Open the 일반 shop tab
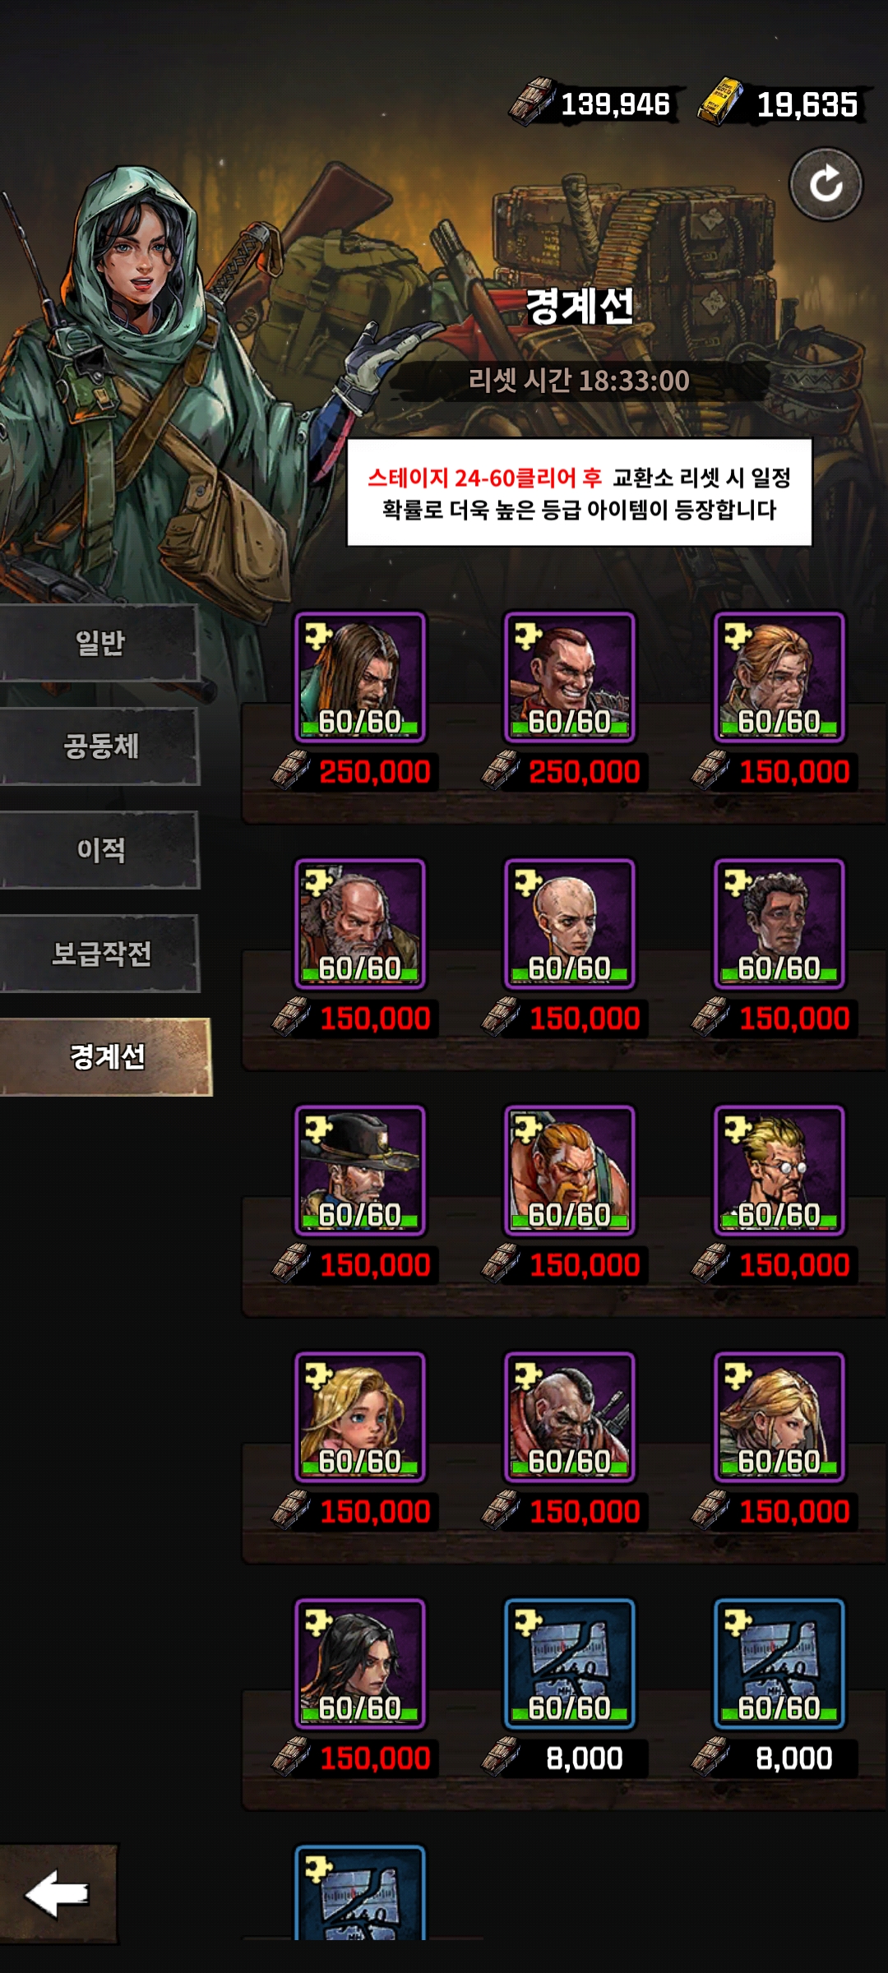The width and height of the screenshot is (888, 1973). [99, 643]
